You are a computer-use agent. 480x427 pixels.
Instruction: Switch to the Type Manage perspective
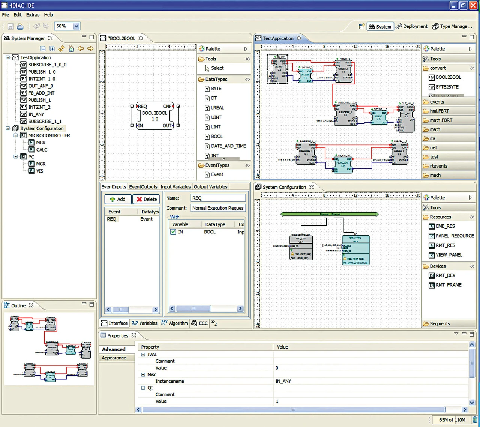click(452, 26)
